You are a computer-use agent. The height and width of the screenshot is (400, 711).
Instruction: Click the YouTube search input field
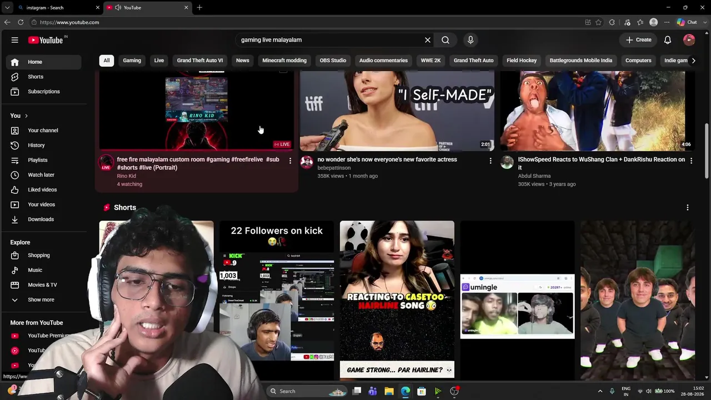click(x=331, y=40)
